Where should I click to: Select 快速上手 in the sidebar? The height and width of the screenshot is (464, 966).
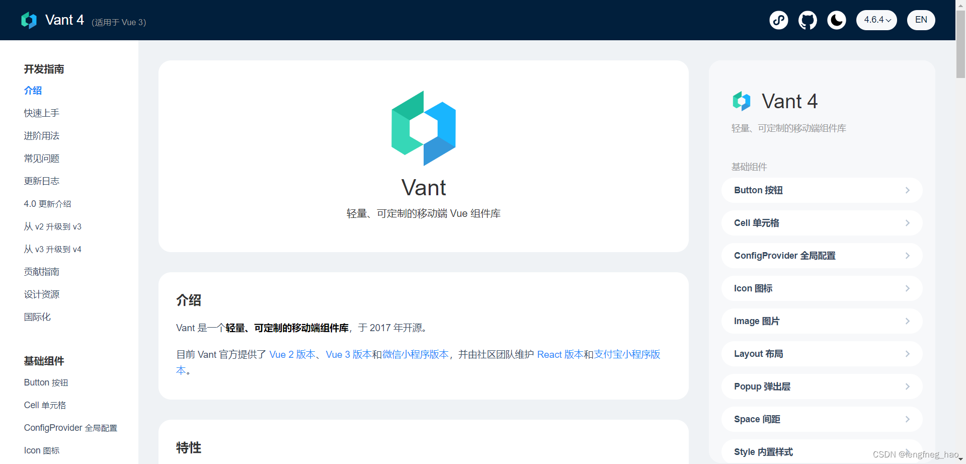pos(41,113)
